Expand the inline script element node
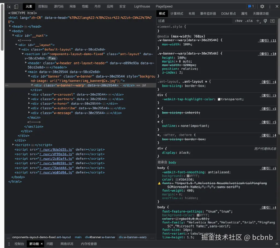The height and width of the screenshot is (248, 280). click(x=13, y=145)
